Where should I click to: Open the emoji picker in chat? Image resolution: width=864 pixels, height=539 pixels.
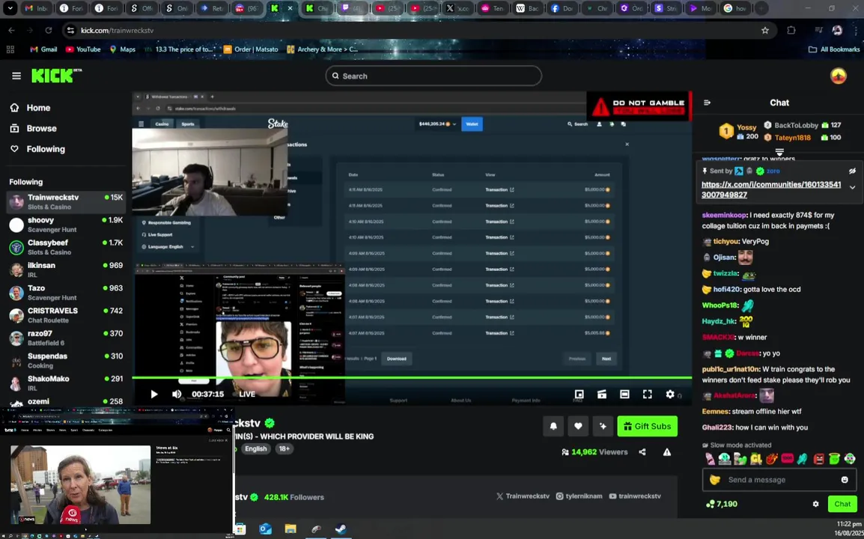(845, 479)
